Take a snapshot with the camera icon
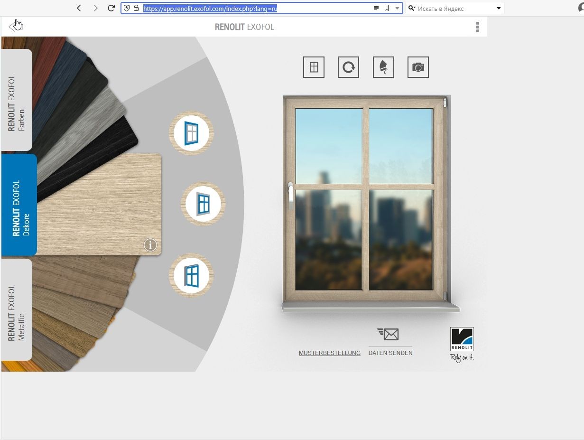This screenshot has width=584, height=440. pyautogui.click(x=418, y=67)
